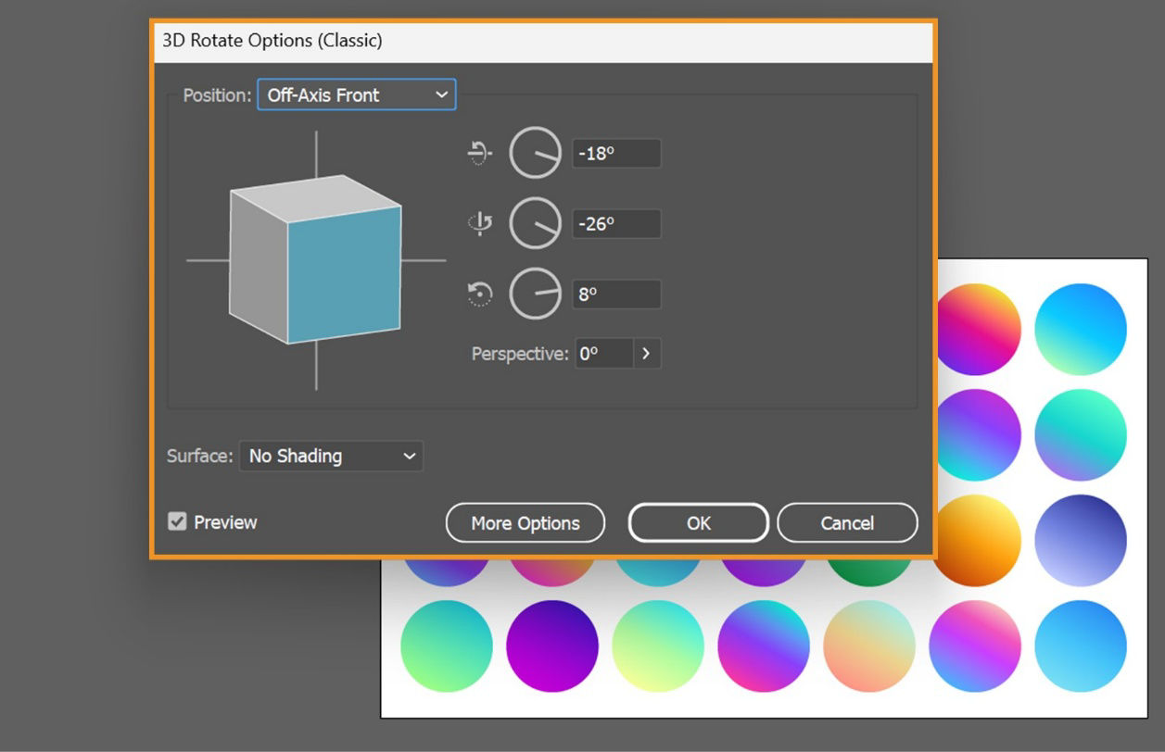Disable the Preview checkbox
The width and height of the screenshot is (1165, 752).
point(179,522)
